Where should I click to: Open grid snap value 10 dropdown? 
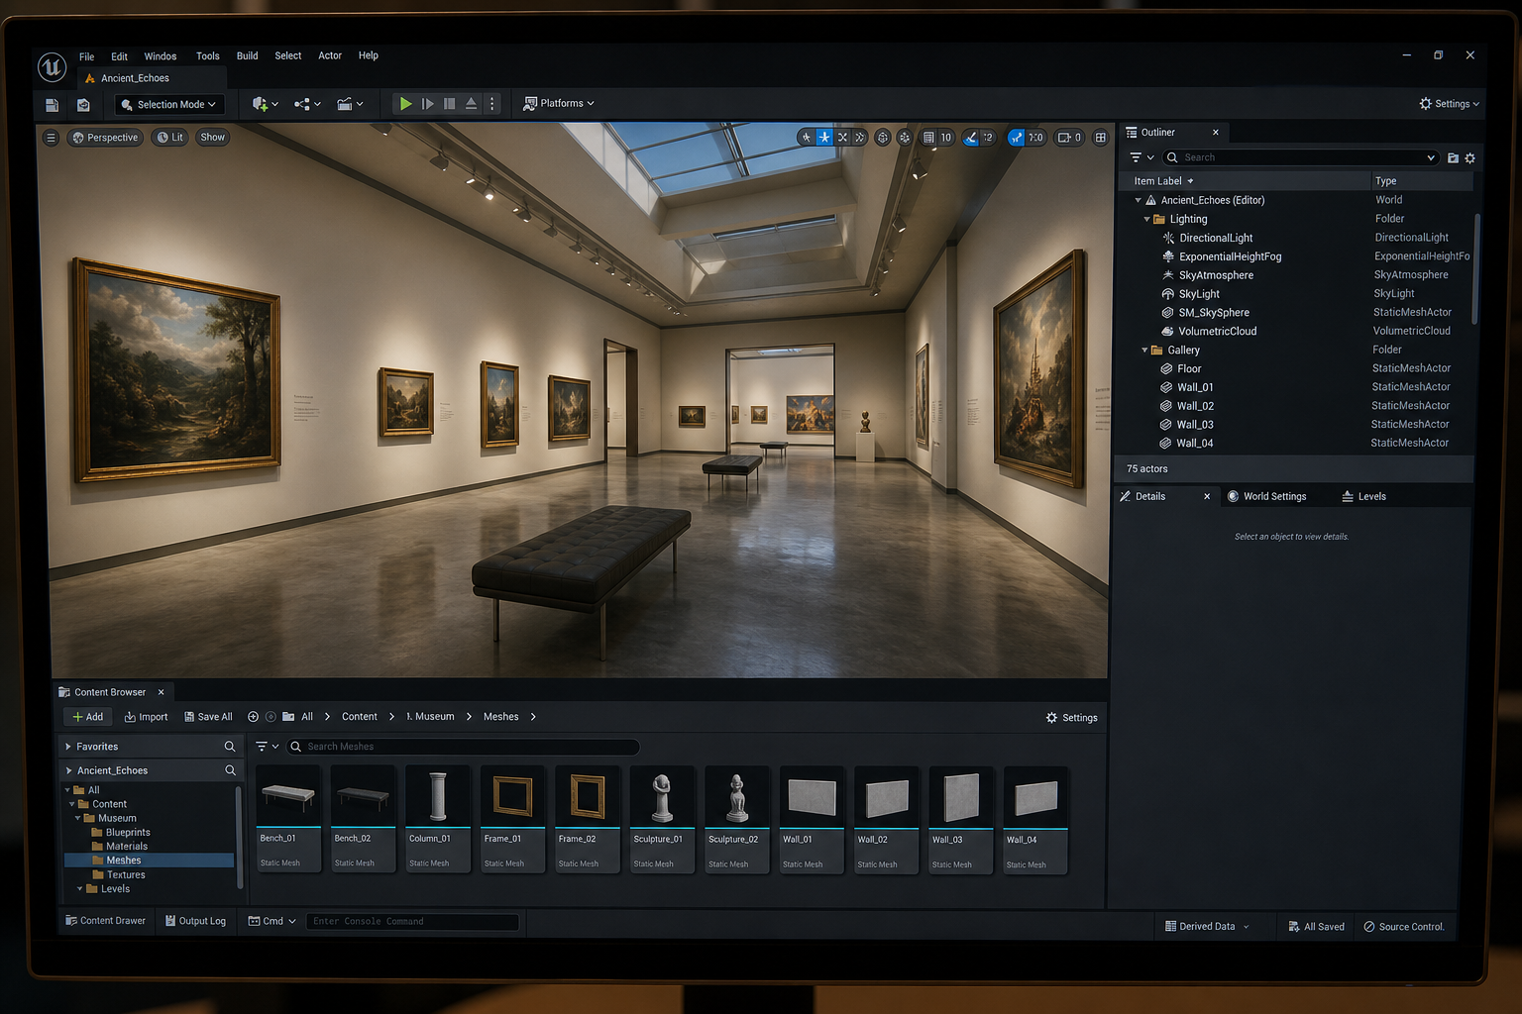point(946,138)
